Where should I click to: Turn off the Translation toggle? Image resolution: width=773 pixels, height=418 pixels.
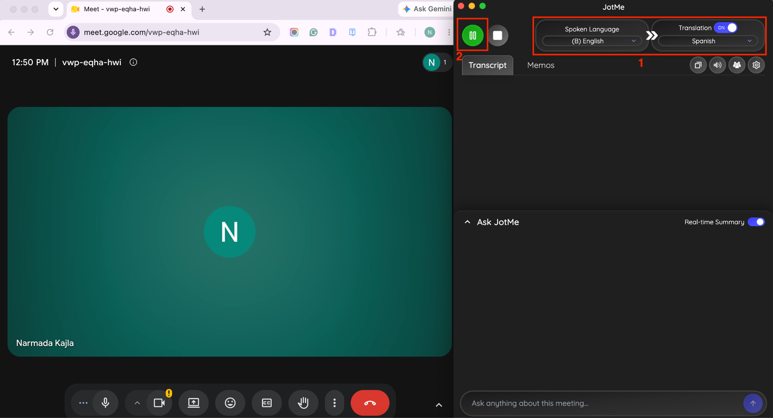(725, 28)
